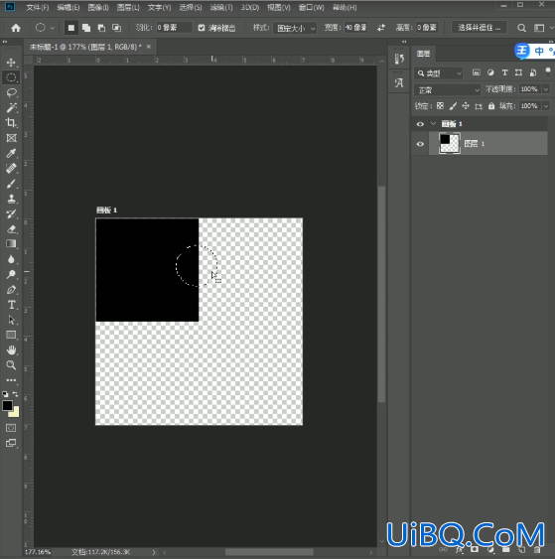
Task: Open the blend mode dropdown
Action: coord(448,89)
